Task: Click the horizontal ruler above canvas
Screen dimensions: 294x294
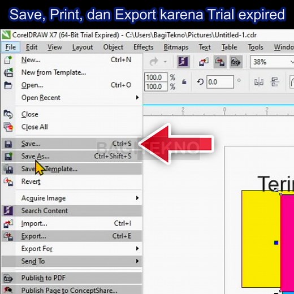Action: pyautogui.click(x=219, y=110)
